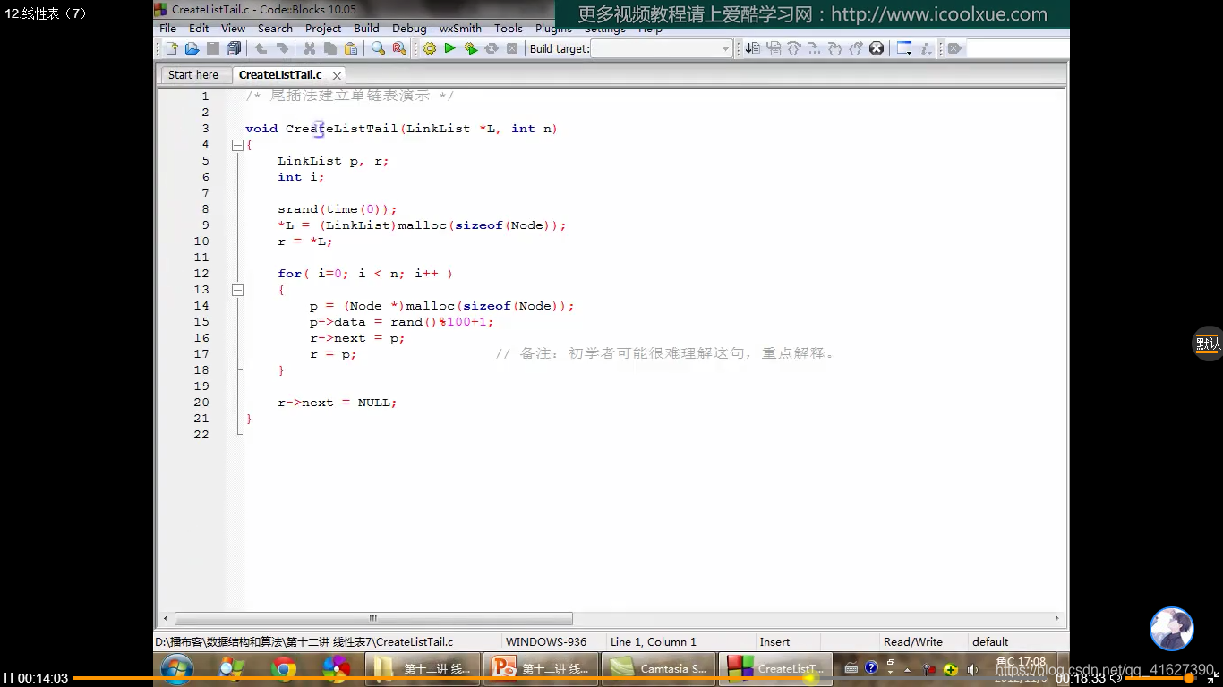Click the New file toolbar icon
Screen dimensions: 1223x687
[172, 48]
